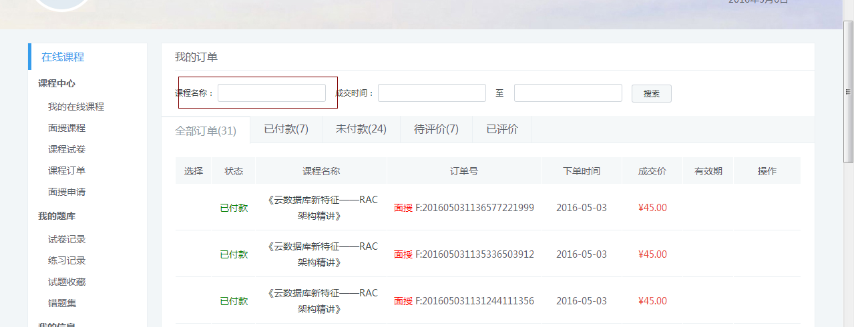Open 面授申请 from the sidebar
Viewport: 854px width, 327px height.
[67, 192]
